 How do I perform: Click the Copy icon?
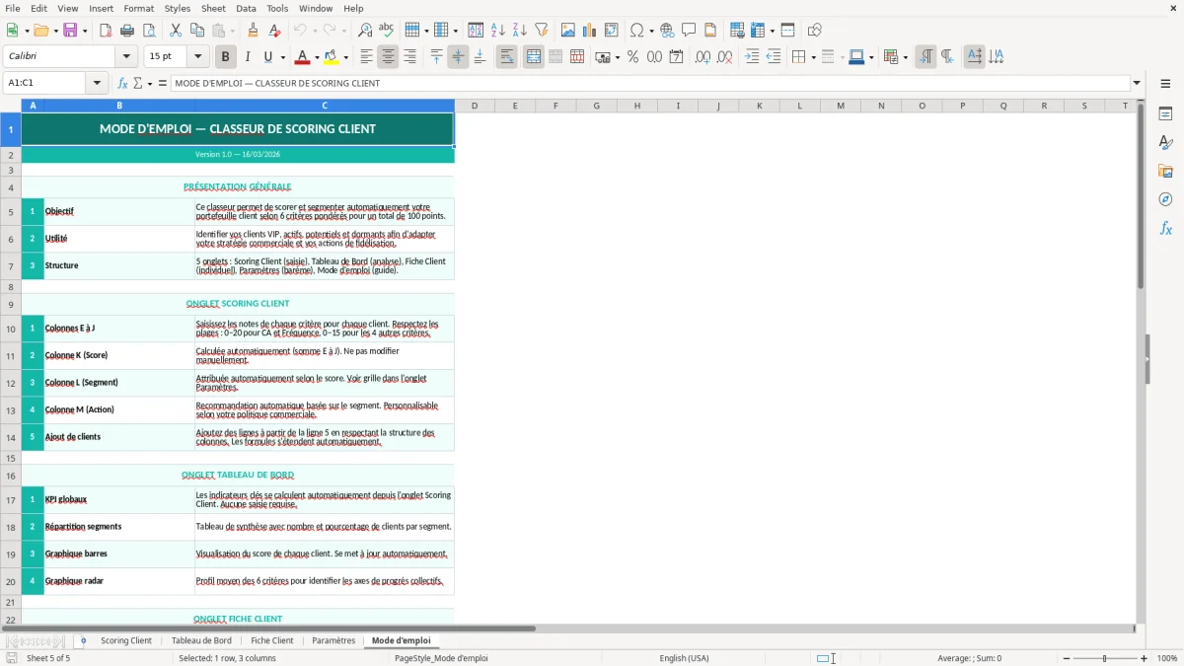[197, 31]
